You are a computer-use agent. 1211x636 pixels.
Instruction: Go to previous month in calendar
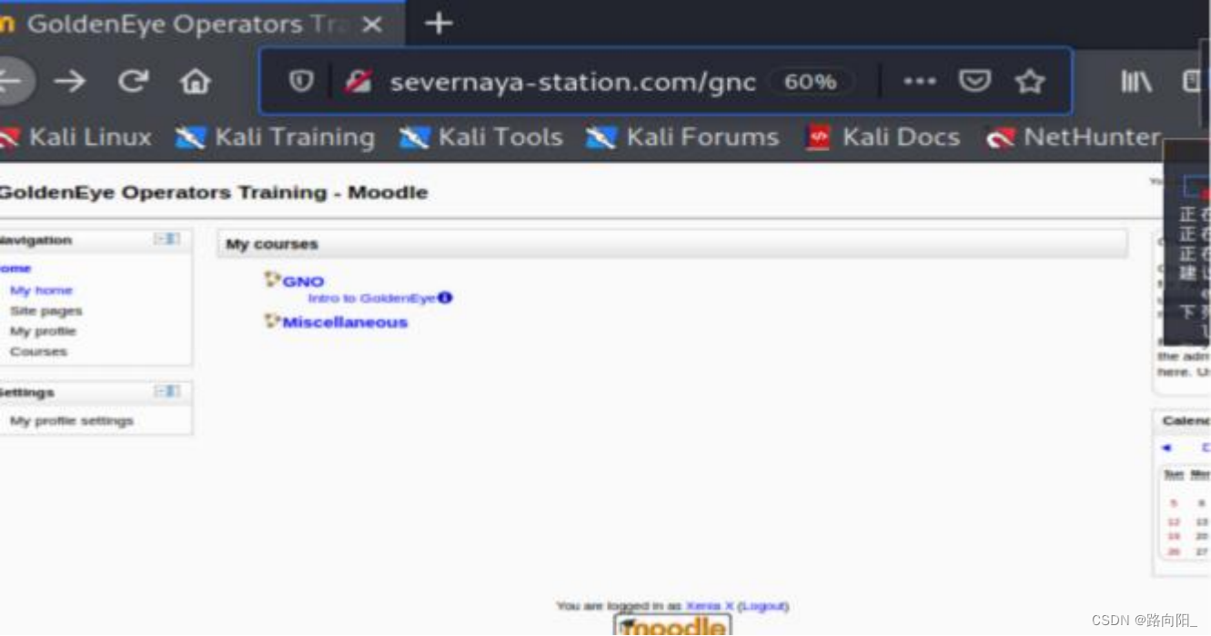[x=1166, y=448]
